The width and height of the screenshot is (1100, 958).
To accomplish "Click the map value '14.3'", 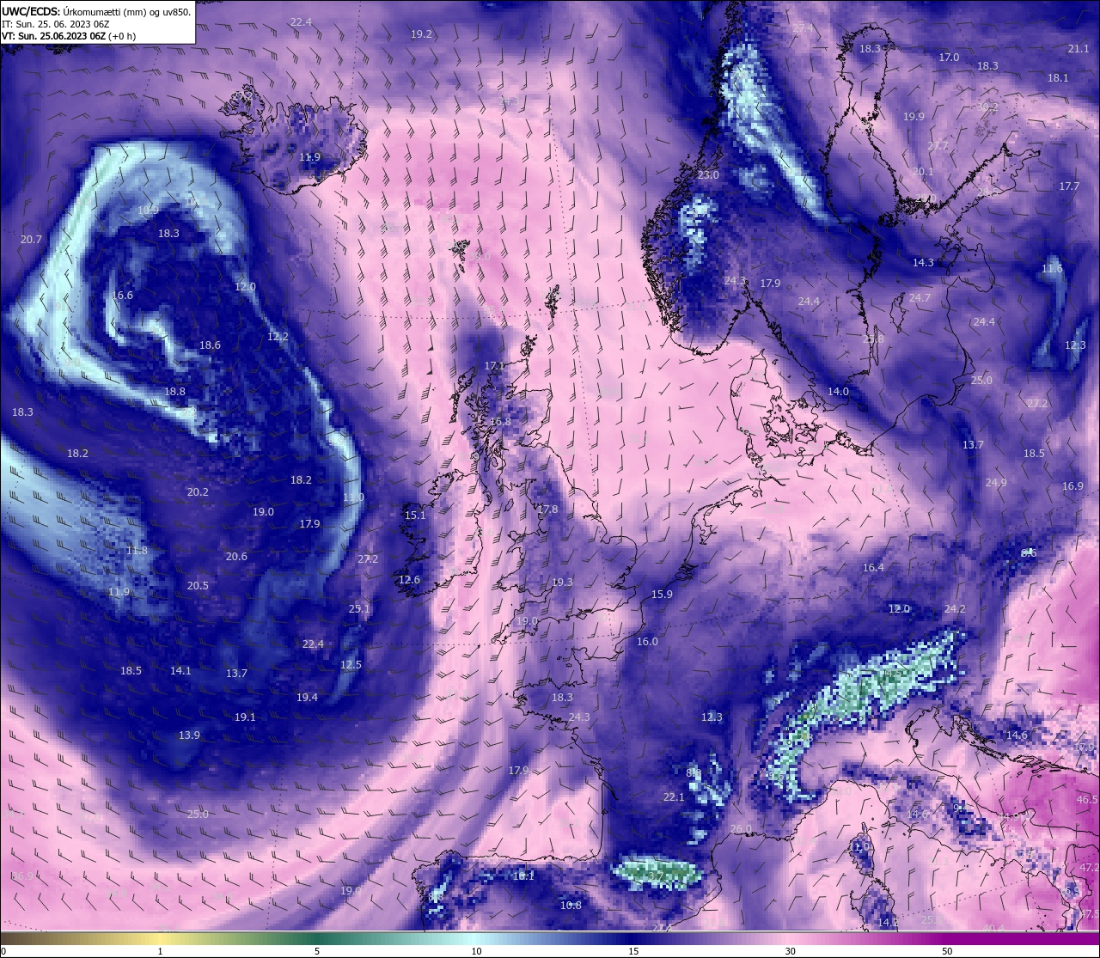I will tap(923, 263).
